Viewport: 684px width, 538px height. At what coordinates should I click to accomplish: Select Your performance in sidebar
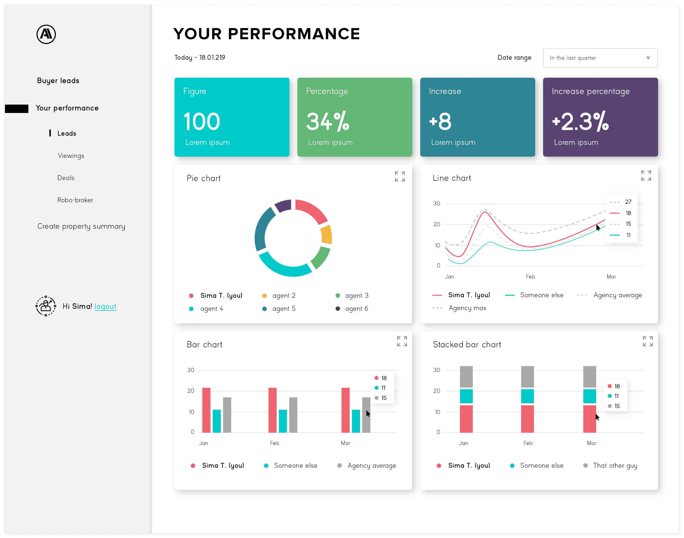pyautogui.click(x=67, y=108)
